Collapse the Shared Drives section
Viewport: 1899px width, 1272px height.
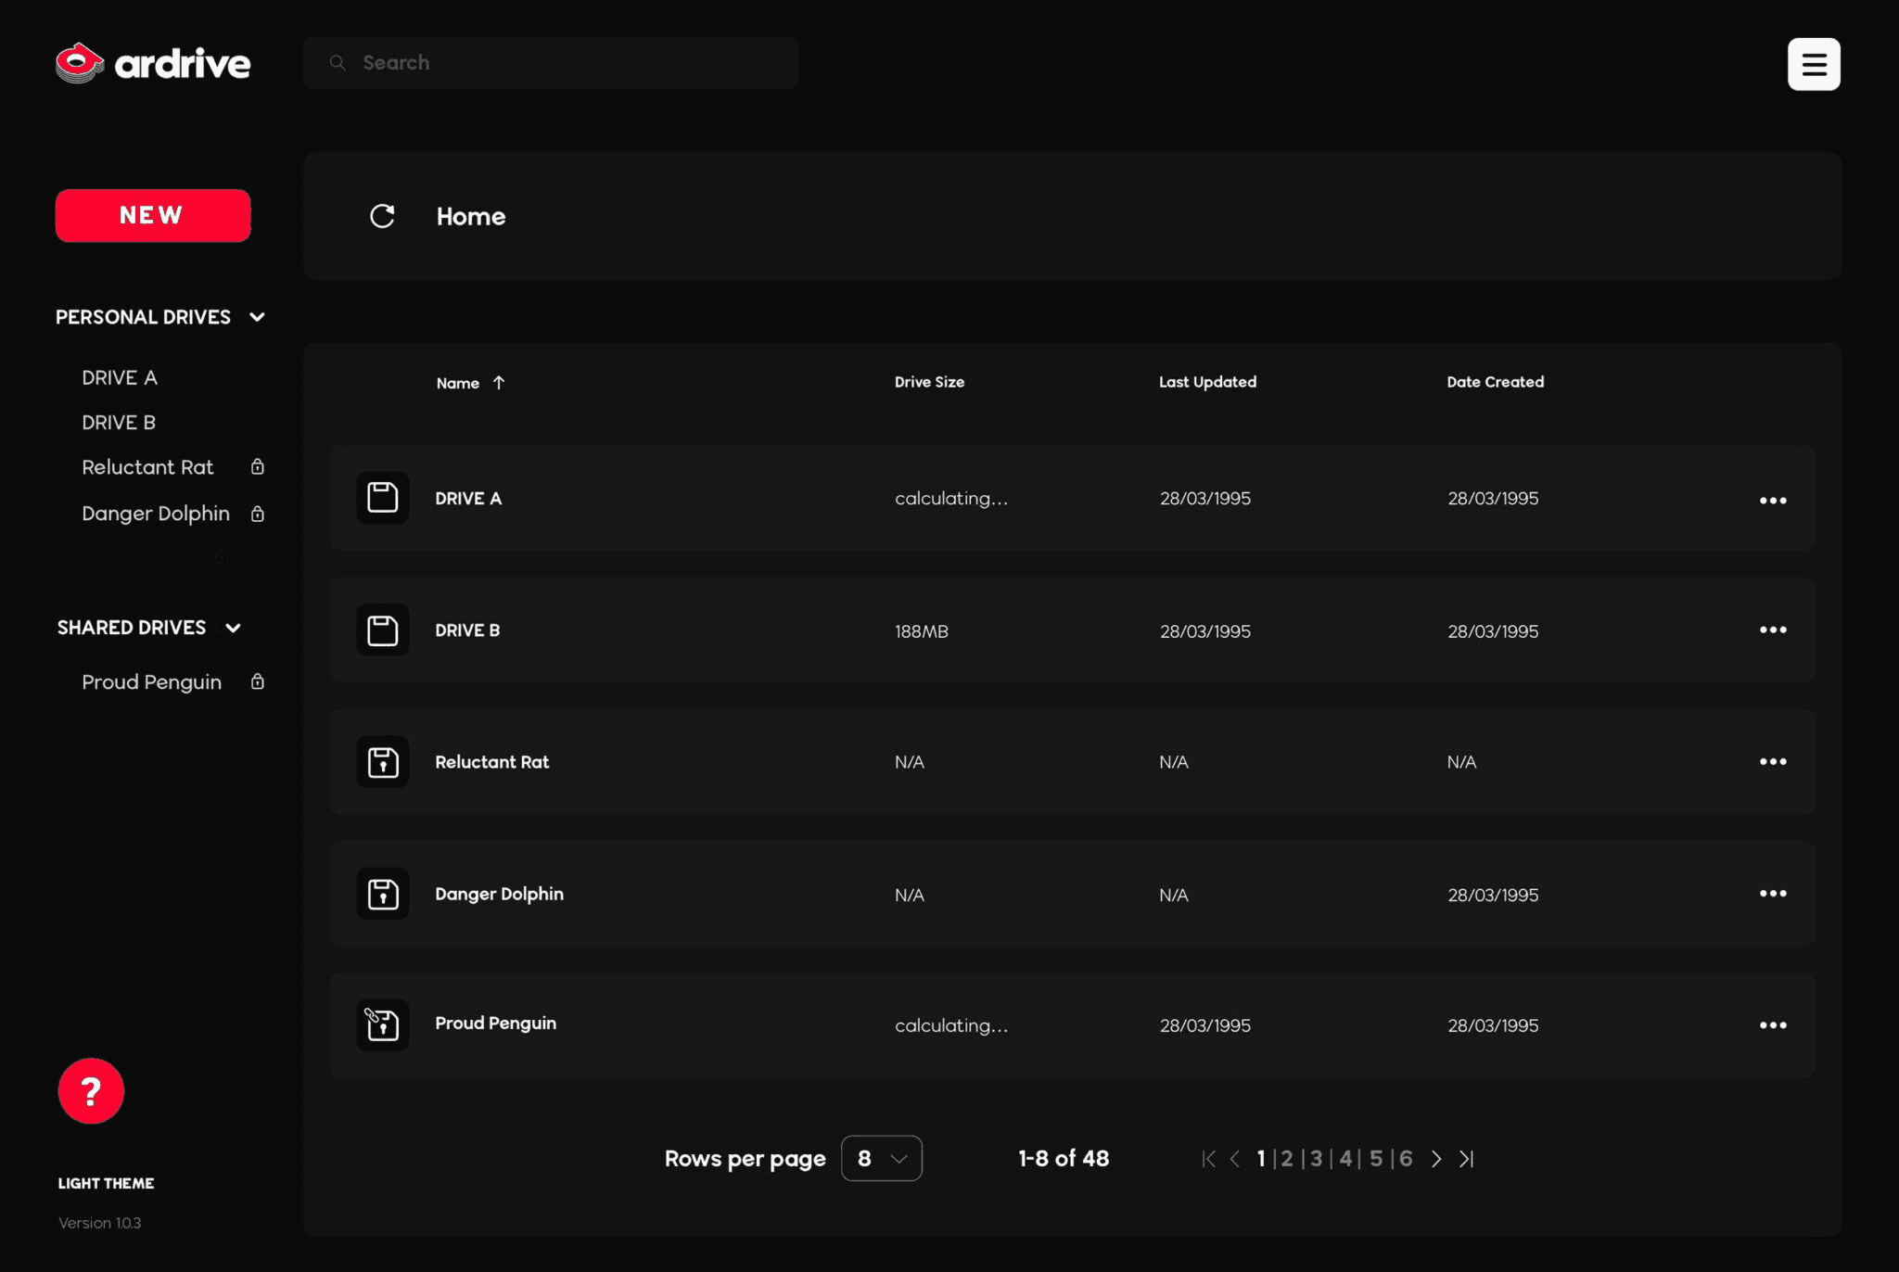(233, 628)
